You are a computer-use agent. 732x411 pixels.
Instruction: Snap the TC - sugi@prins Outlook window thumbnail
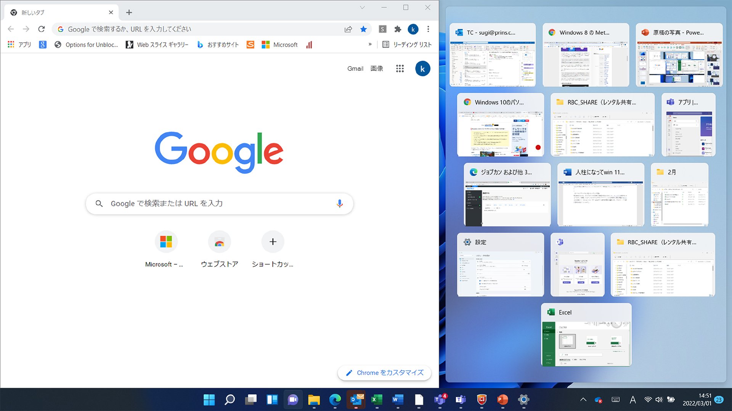coord(493,55)
